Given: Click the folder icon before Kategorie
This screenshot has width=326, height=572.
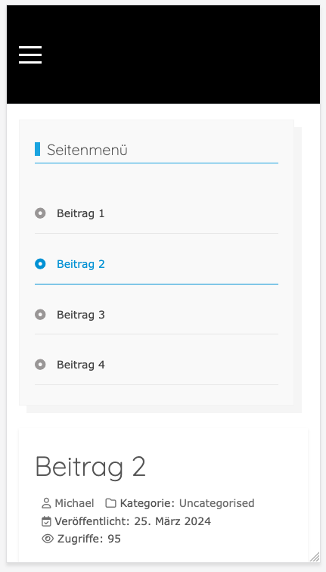Looking at the screenshot, I should 111,503.
